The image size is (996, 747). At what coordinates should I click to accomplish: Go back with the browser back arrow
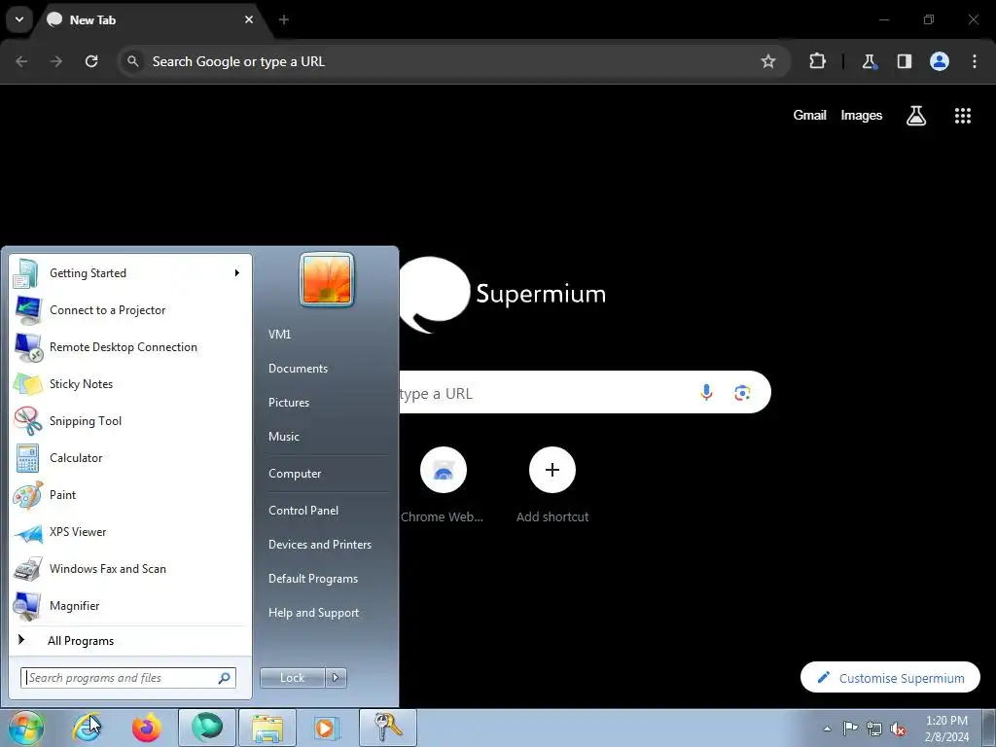21,61
